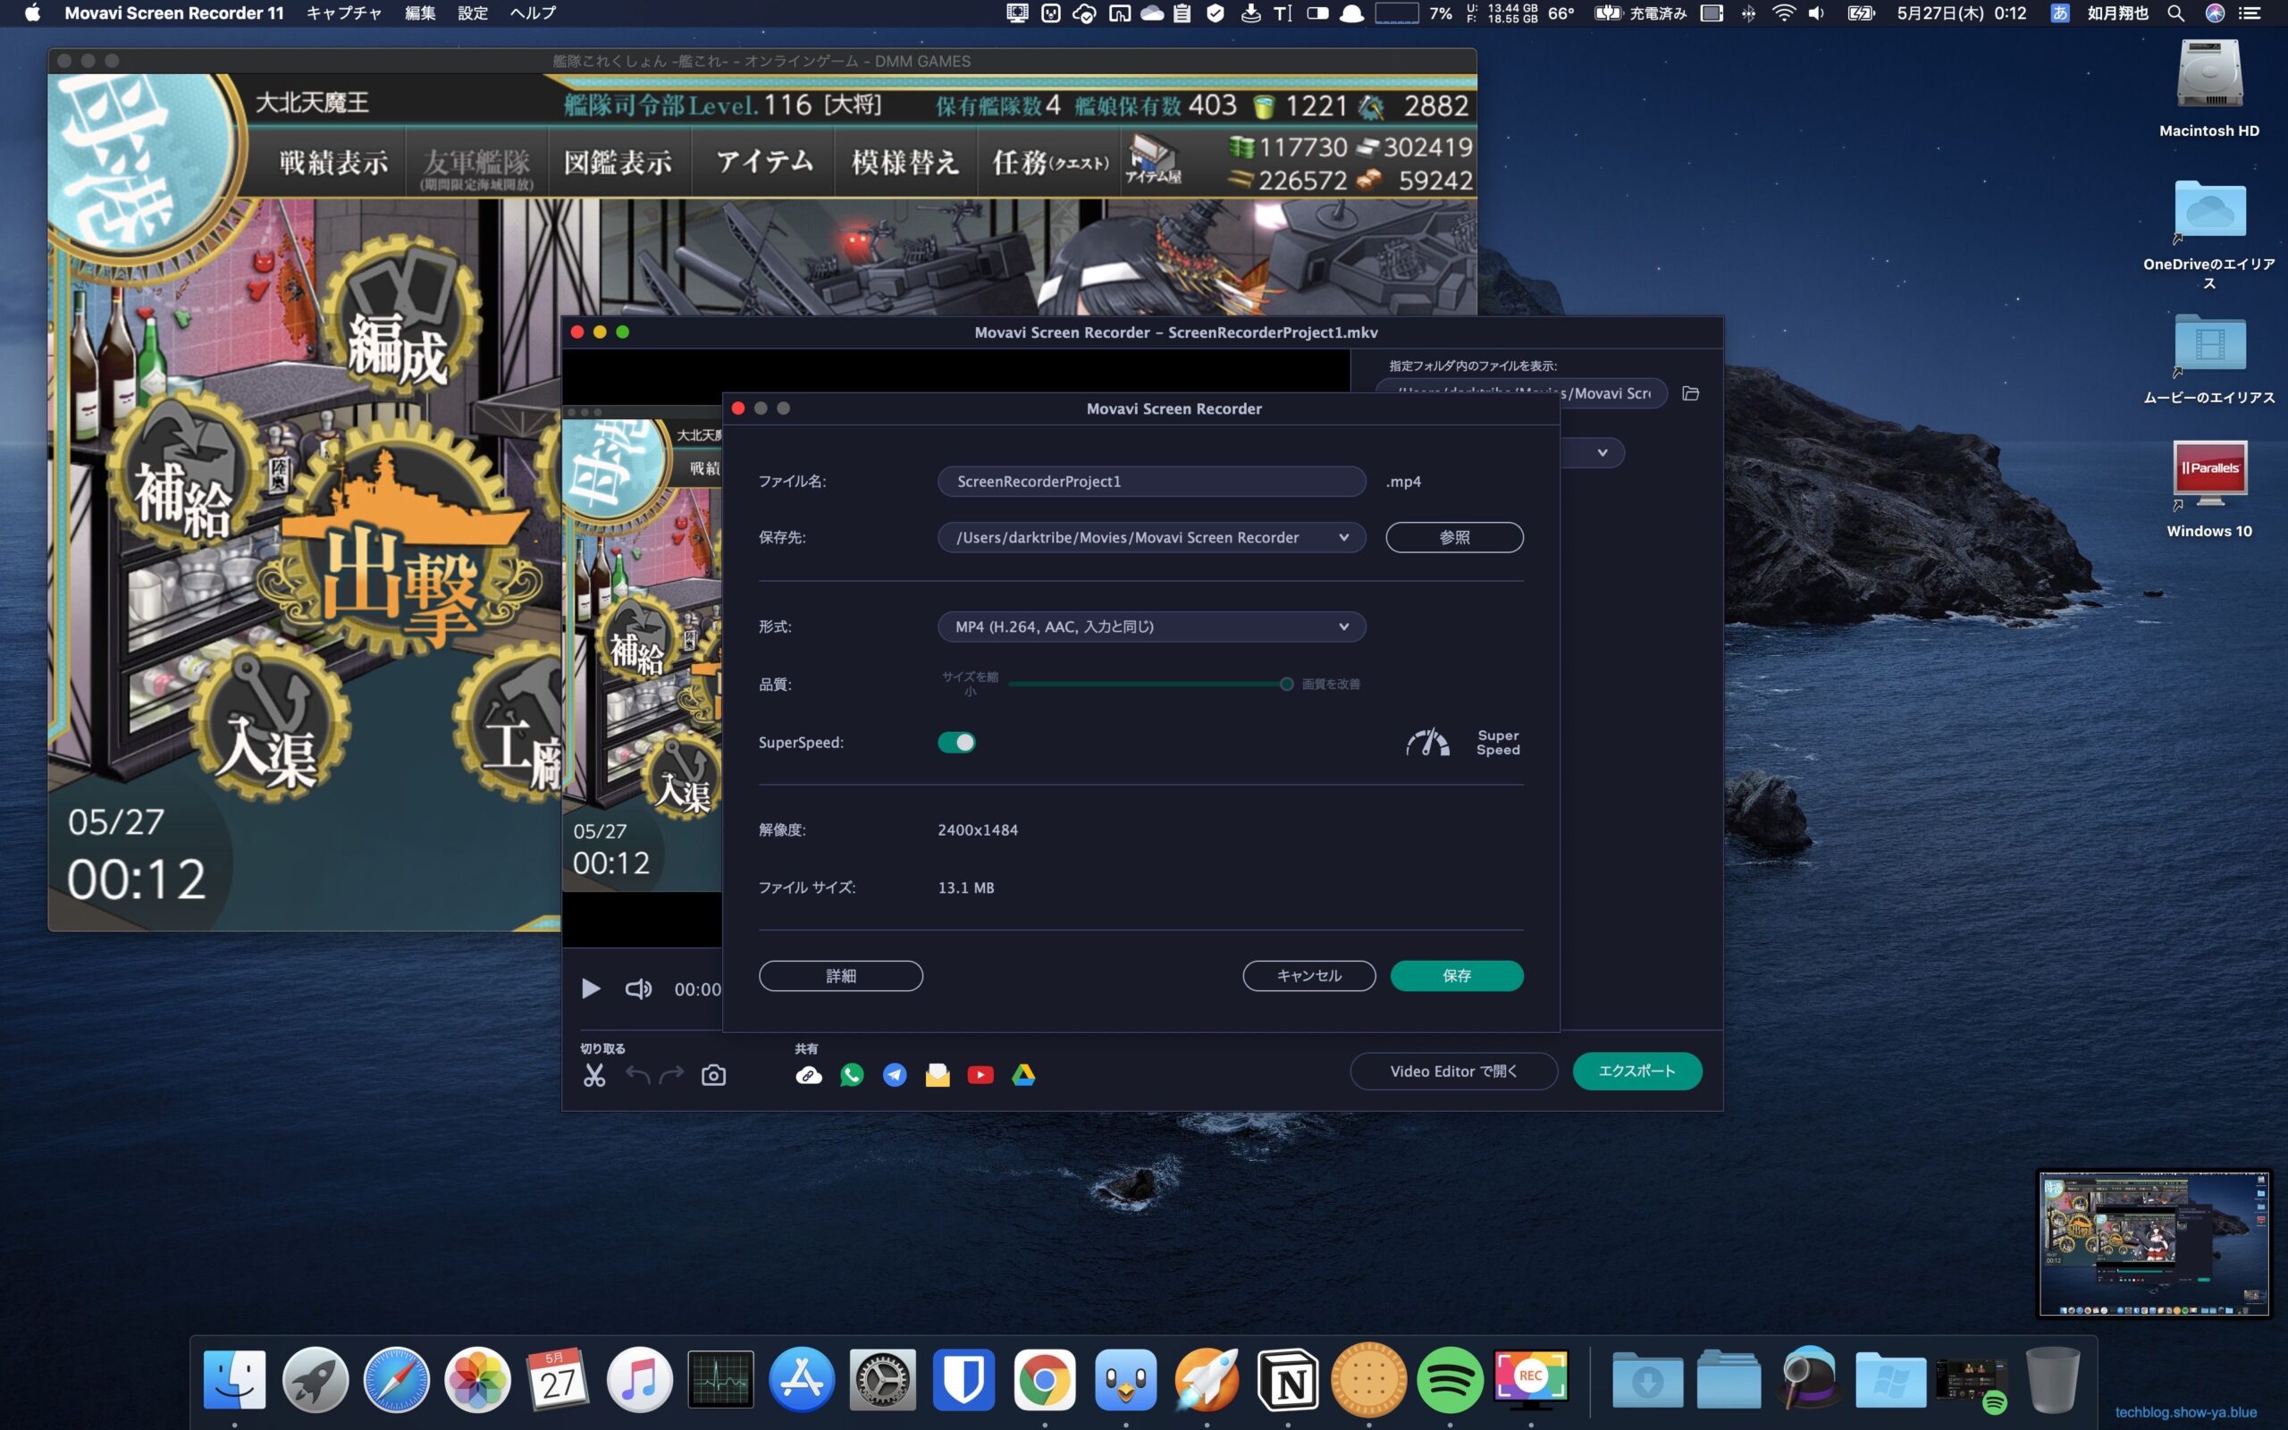
Task: Mute the preview volume speaker
Action: coord(638,989)
